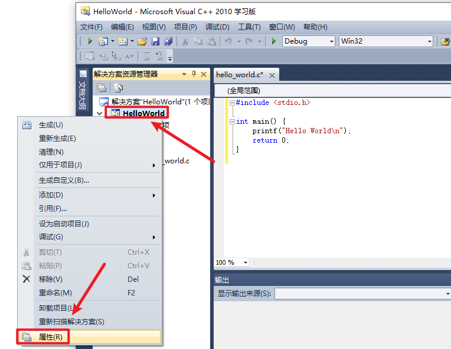
Task: Click the Visual C++ app icon in title bar
Action: point(86,11)
